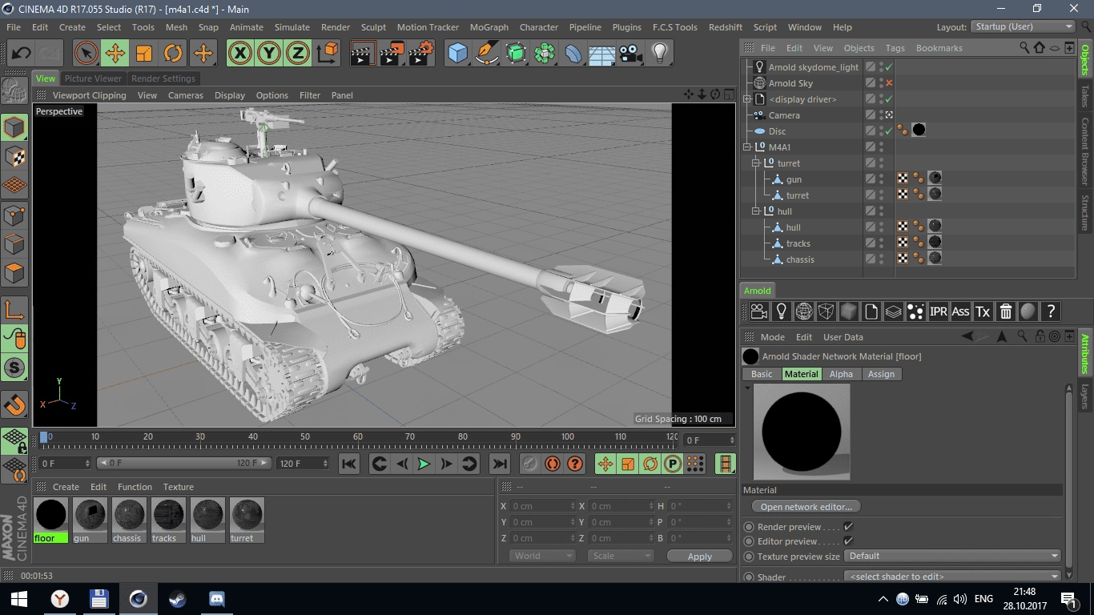1094x615 pixels.
Task: Switch to Picture Viewer tab
Action: (x=93, y=78)
